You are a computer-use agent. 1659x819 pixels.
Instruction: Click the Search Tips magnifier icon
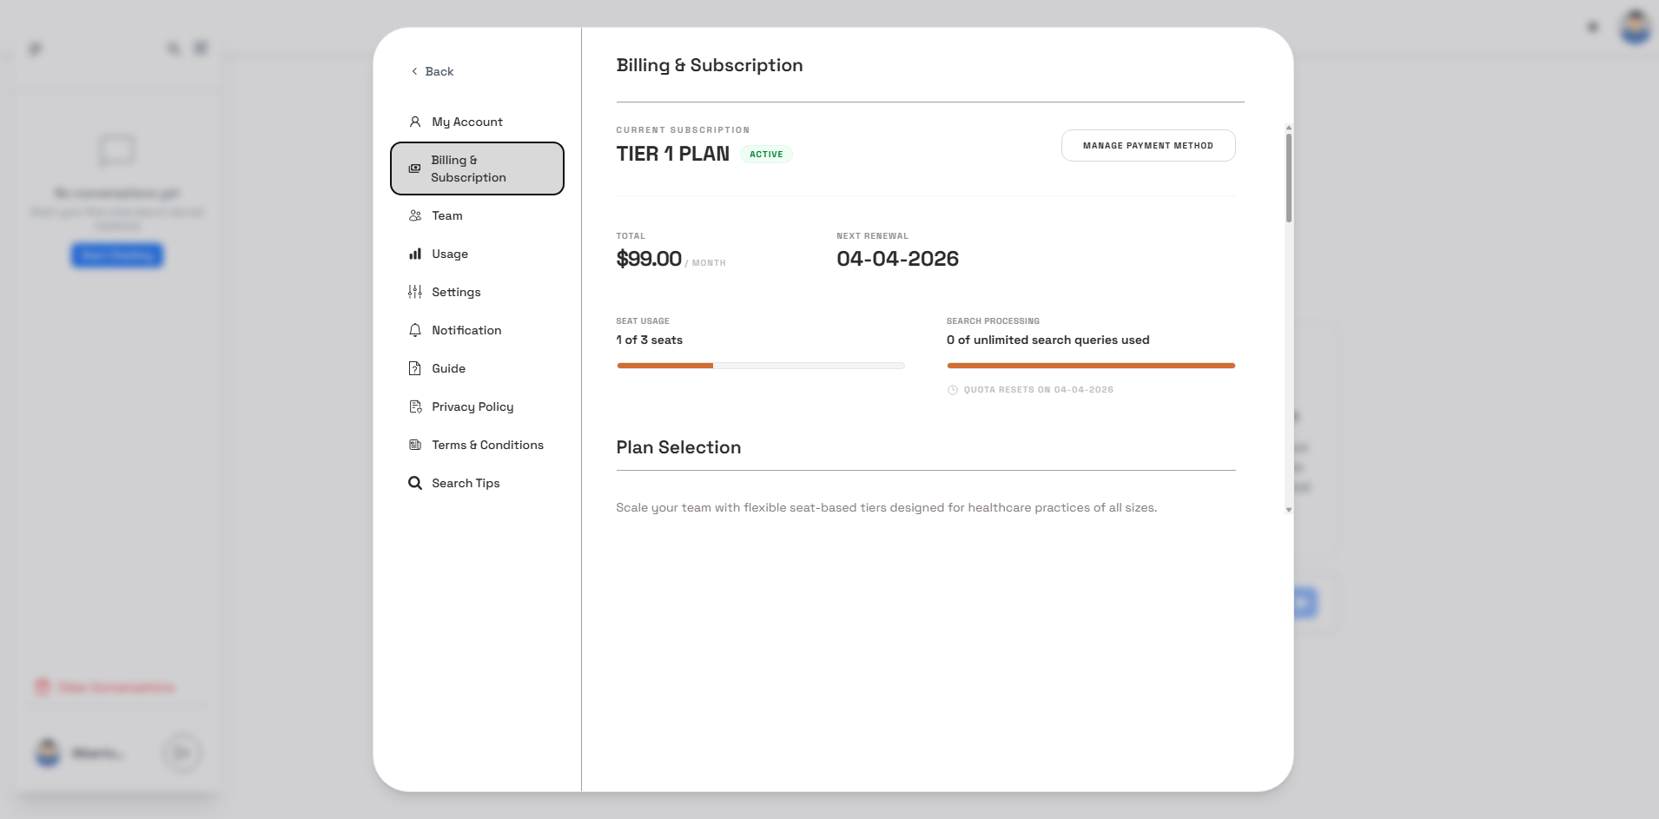click(x=415, y=483)
